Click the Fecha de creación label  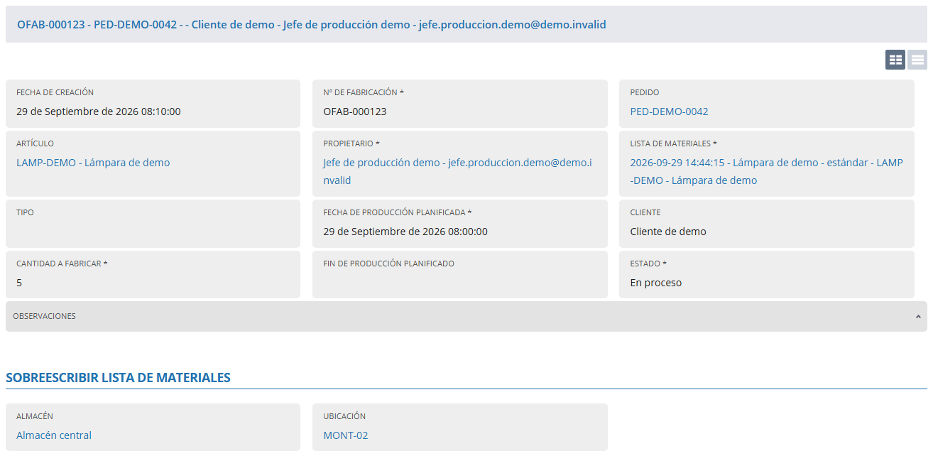[55, 92]
